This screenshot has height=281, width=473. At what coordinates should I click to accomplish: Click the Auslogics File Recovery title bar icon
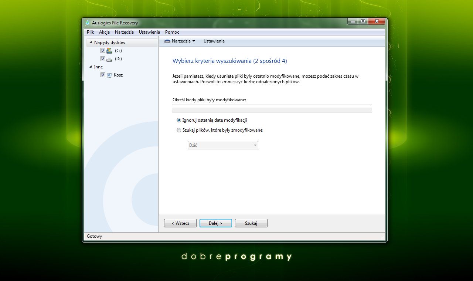tap(88, 23)
